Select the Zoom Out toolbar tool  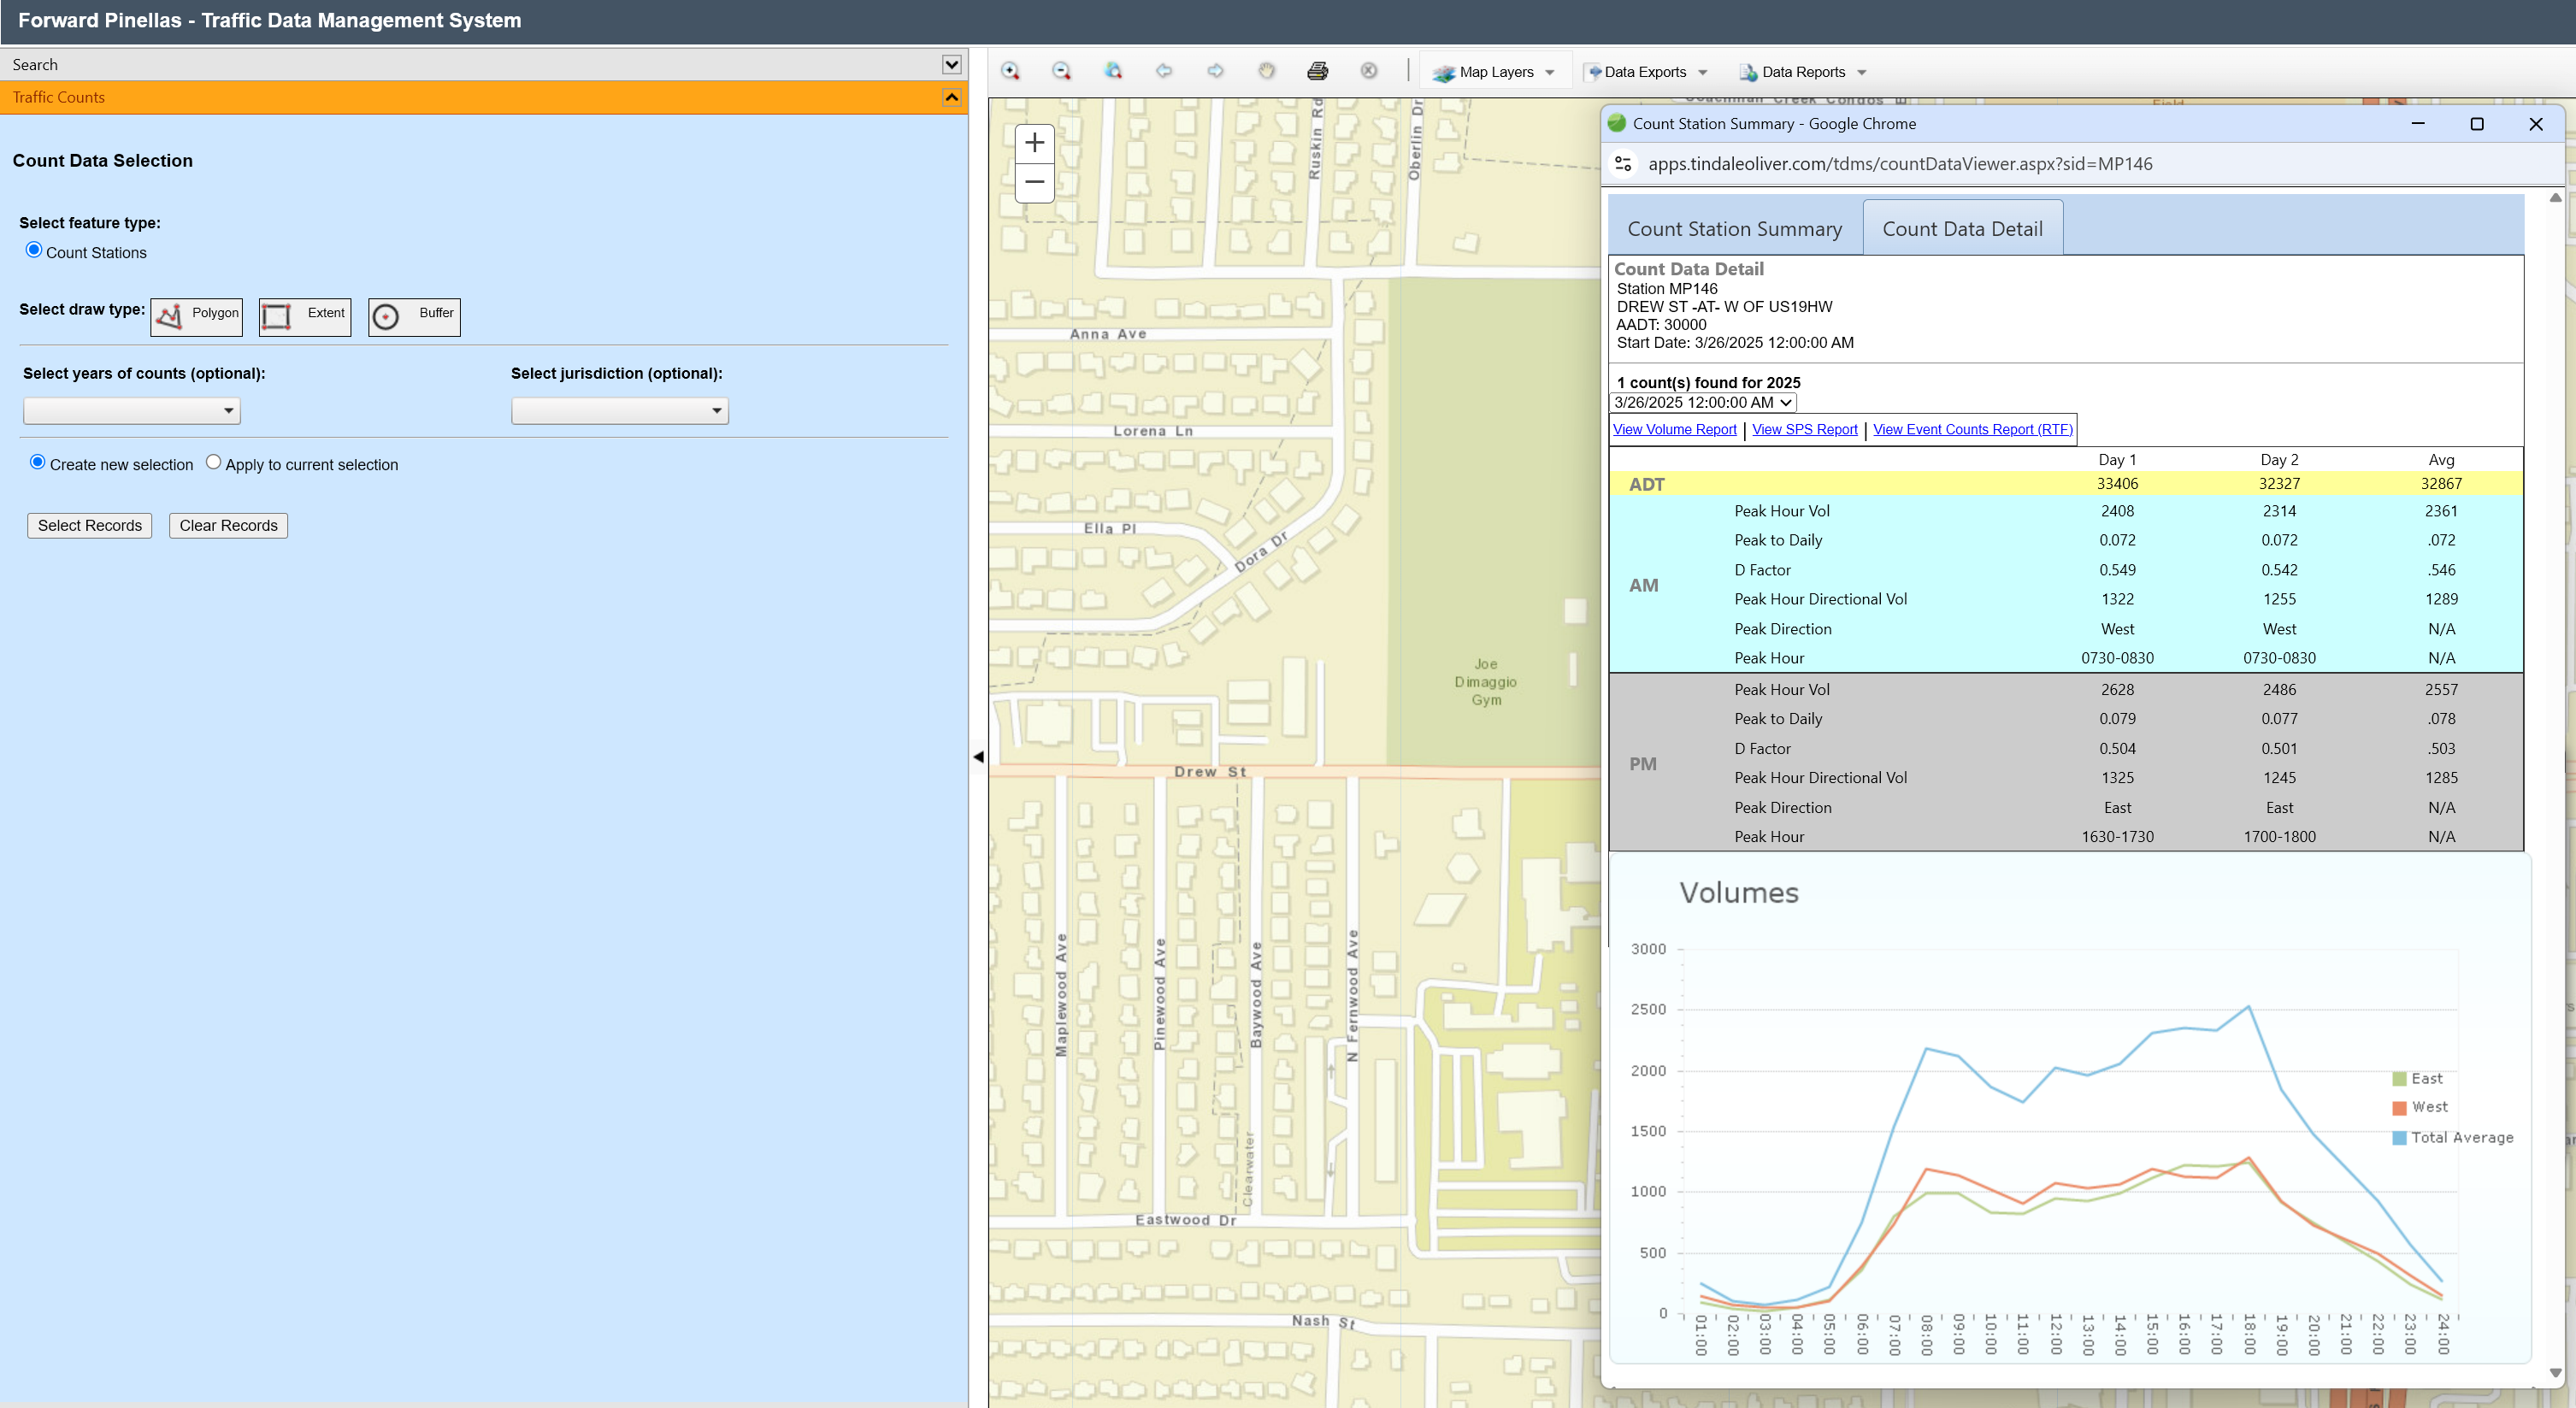tap(1061, 71)
